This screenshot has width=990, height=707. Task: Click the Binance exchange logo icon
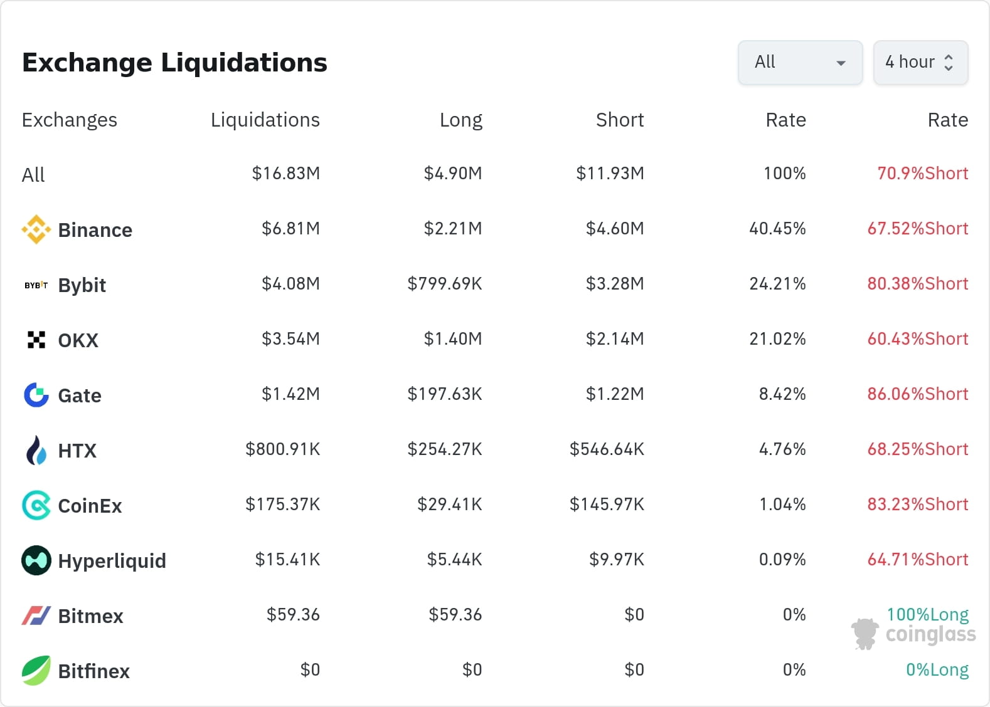[x=36, y=229]
